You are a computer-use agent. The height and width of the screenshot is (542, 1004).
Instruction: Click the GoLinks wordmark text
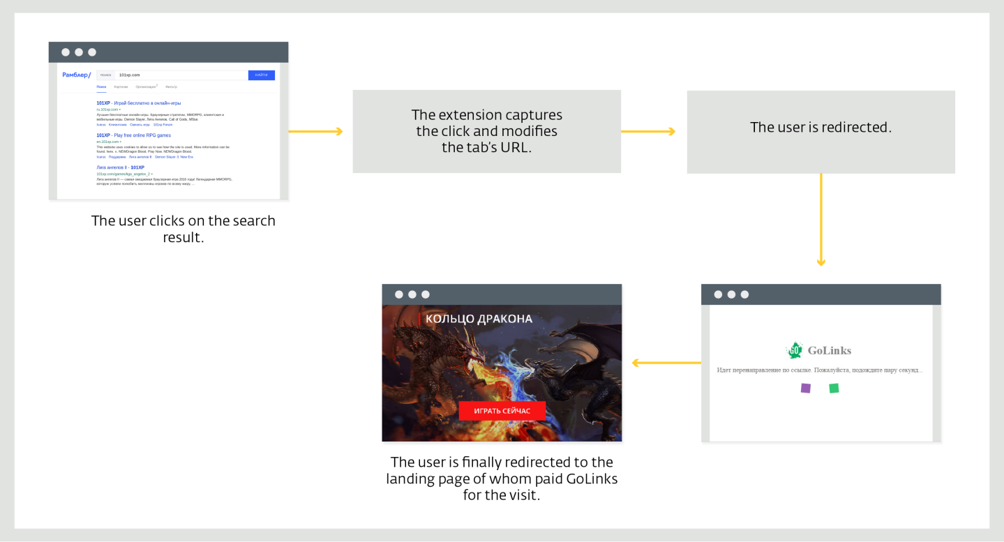[829, 350]
